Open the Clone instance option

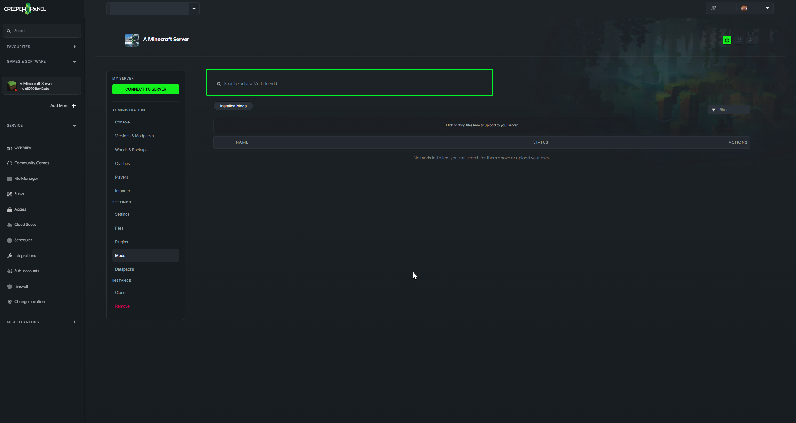click(120, 293)
